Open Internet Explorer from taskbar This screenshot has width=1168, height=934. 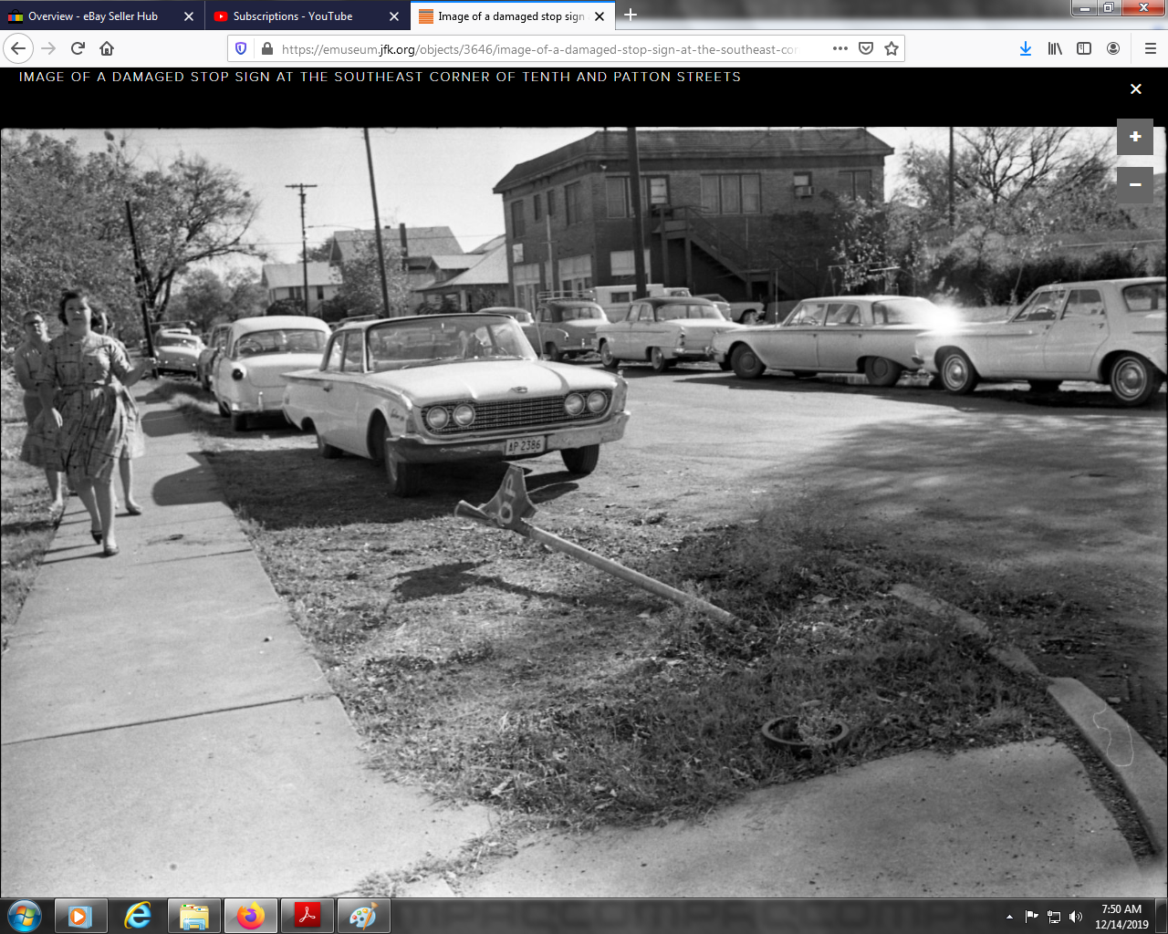coord(137,916)
